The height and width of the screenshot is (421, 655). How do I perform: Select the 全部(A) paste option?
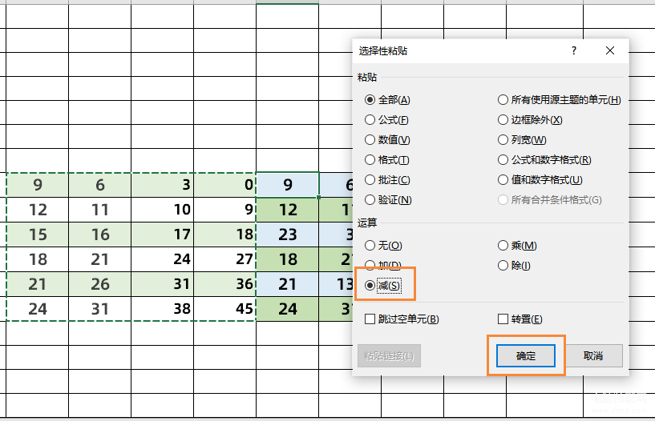tap(387, 100)
